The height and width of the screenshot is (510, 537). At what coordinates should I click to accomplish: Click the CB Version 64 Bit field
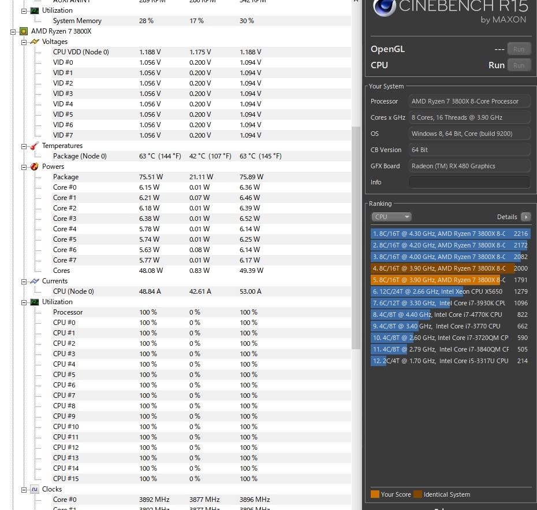point(469,150)
